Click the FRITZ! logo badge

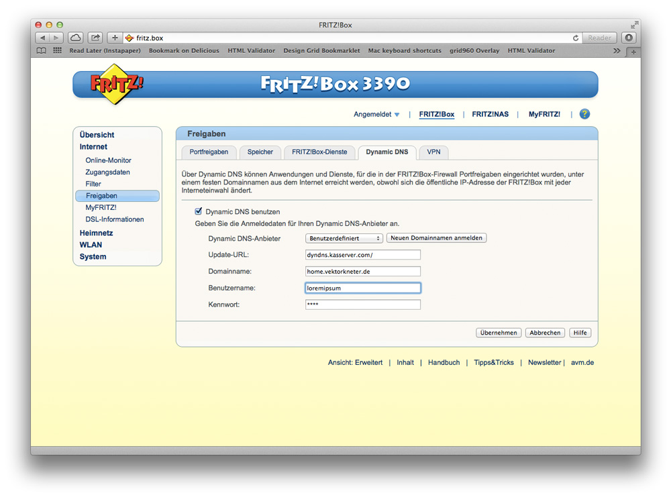116,84
